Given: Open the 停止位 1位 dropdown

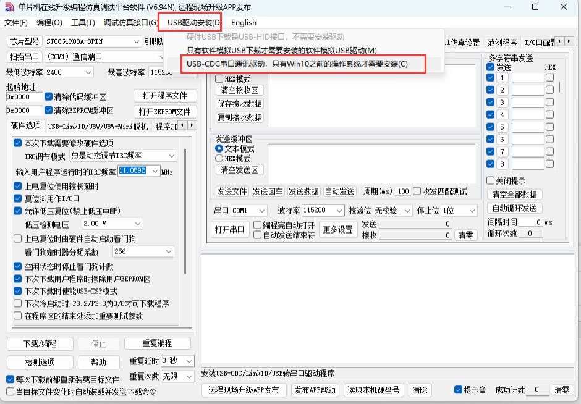Looking at the screenshot, I should pyautogui.click(x=472, y=211).
